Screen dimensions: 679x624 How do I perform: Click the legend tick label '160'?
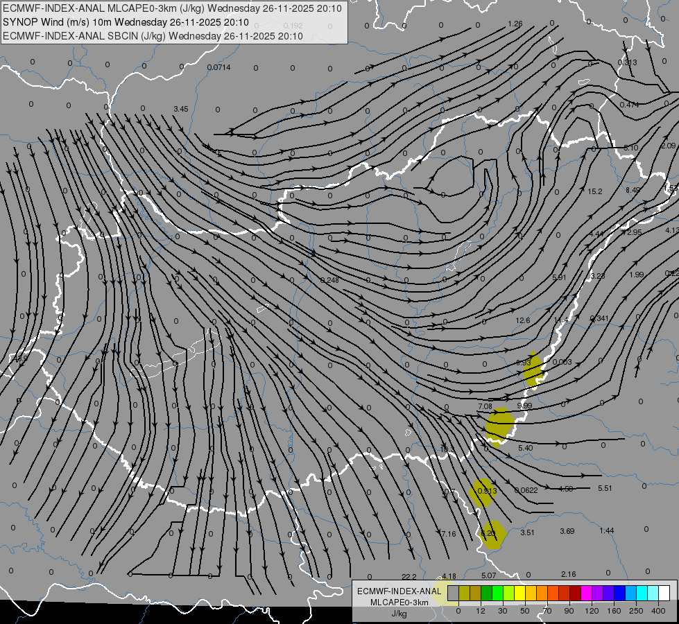614,611
